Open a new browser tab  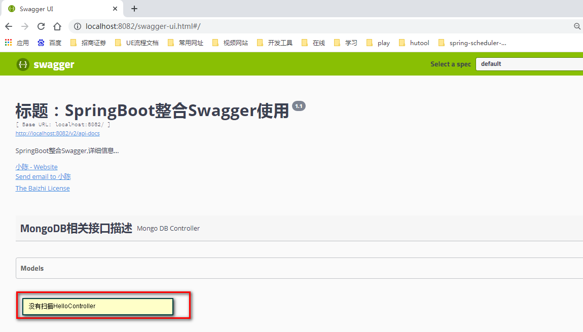pos(134,9)
